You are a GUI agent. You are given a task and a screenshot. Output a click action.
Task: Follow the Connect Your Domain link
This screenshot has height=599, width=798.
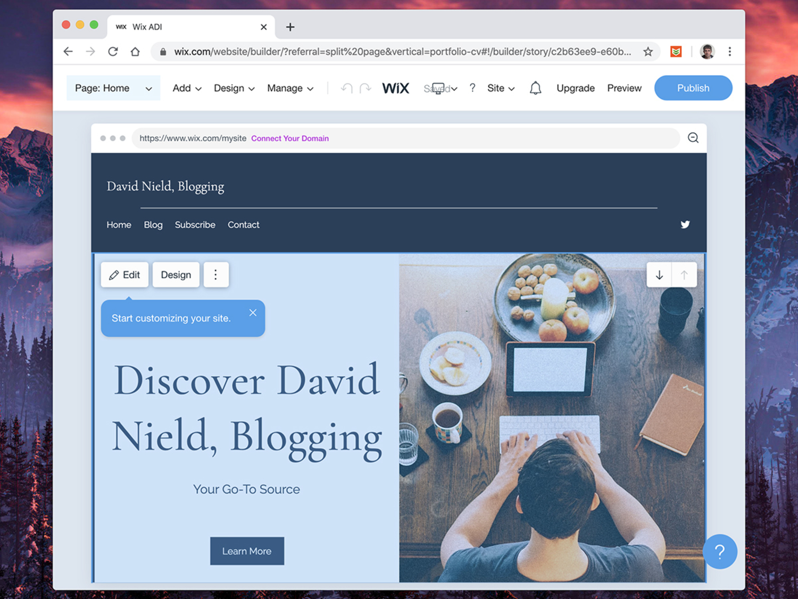(x=290, y=138)
